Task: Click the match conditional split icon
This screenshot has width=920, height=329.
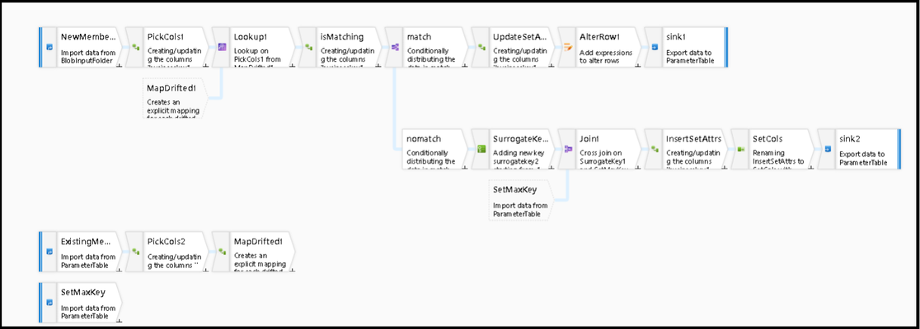Action: pos(396,48)
